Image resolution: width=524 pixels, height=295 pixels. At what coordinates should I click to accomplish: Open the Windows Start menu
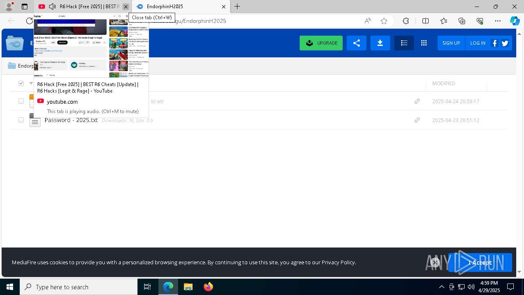(x=10, y=287)
